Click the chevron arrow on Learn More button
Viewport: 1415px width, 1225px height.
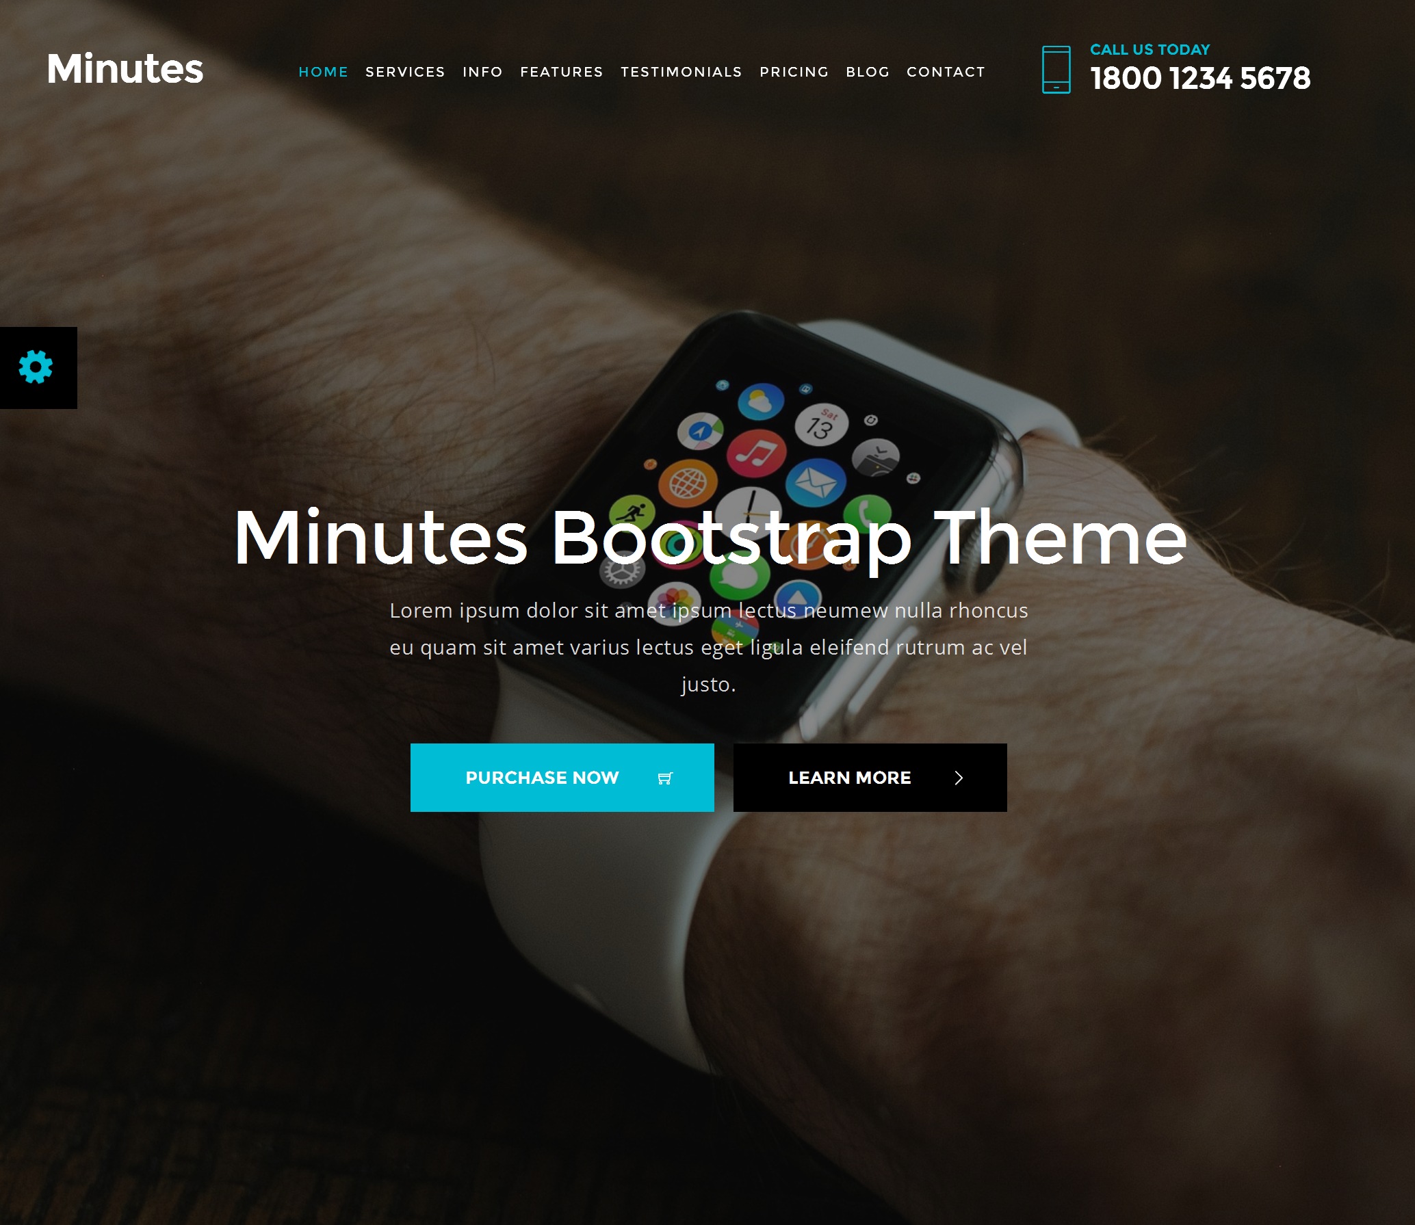click(959, 778)
